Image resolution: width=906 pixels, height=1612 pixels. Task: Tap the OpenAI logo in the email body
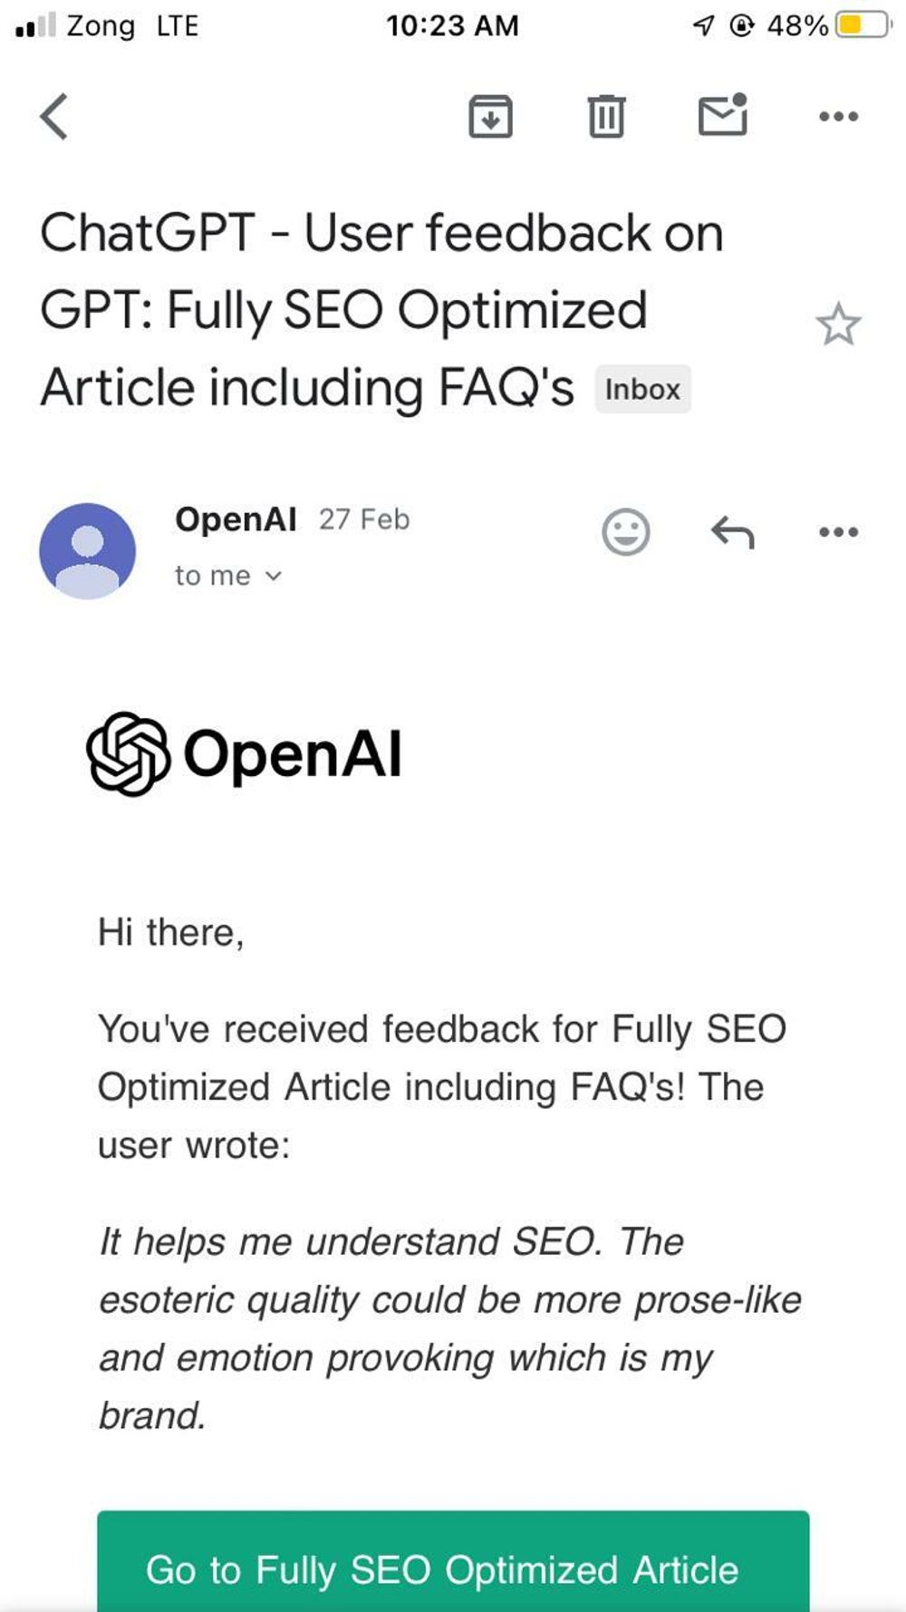click(x=245, y=754)
